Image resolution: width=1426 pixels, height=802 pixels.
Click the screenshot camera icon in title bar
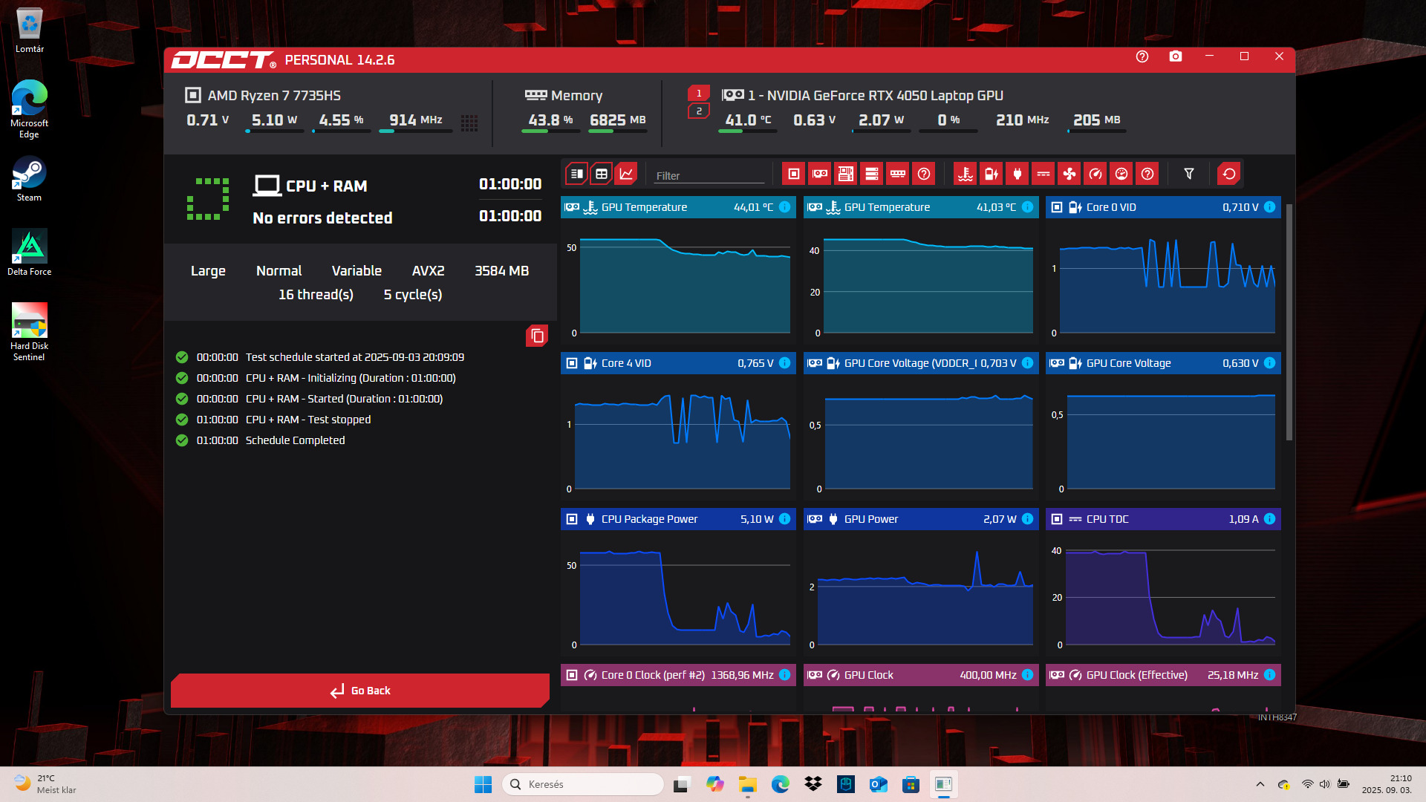click(1175, 56)
